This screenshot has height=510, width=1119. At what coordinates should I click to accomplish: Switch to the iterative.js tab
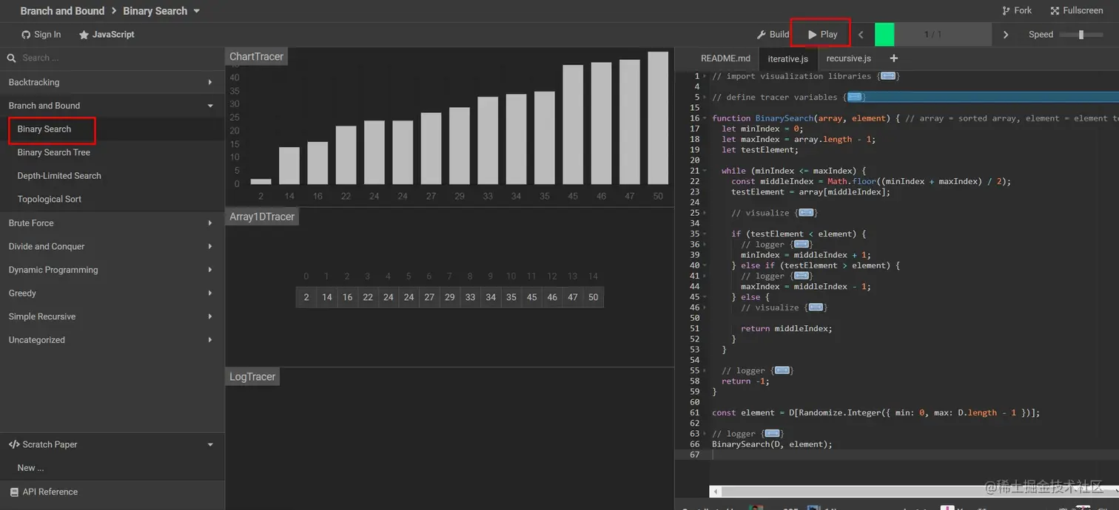point(787,58)
